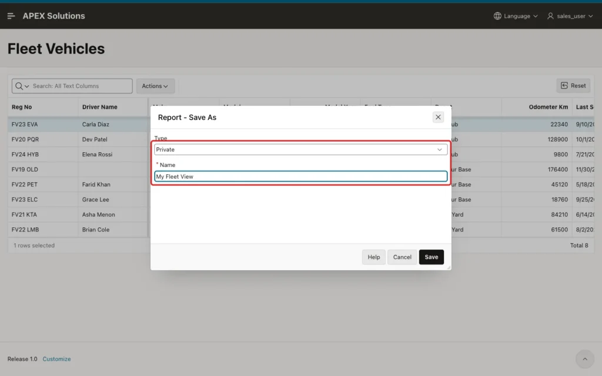Expand the Language menu chevron

pos(536,16)
